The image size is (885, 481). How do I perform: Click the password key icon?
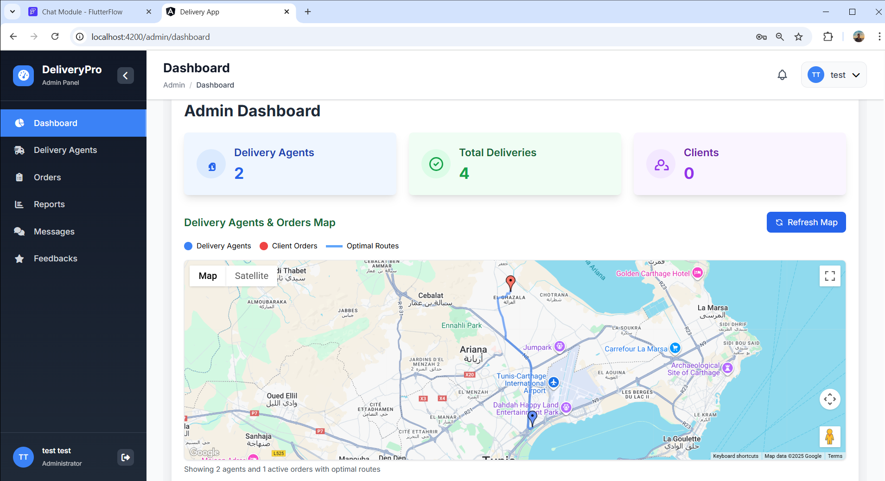[x=761, y=37]
